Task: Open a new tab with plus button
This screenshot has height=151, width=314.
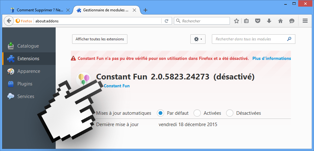Action: coord(145,10)
